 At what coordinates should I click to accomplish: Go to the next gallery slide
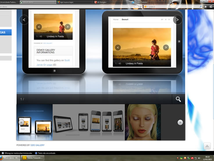pyautogui.click(x=177, y=20)
